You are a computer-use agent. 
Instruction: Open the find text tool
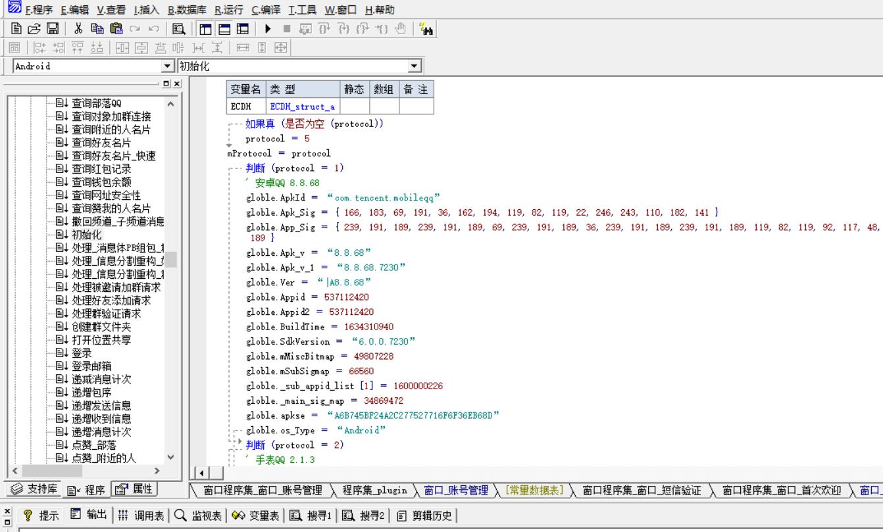coord(178,29)
